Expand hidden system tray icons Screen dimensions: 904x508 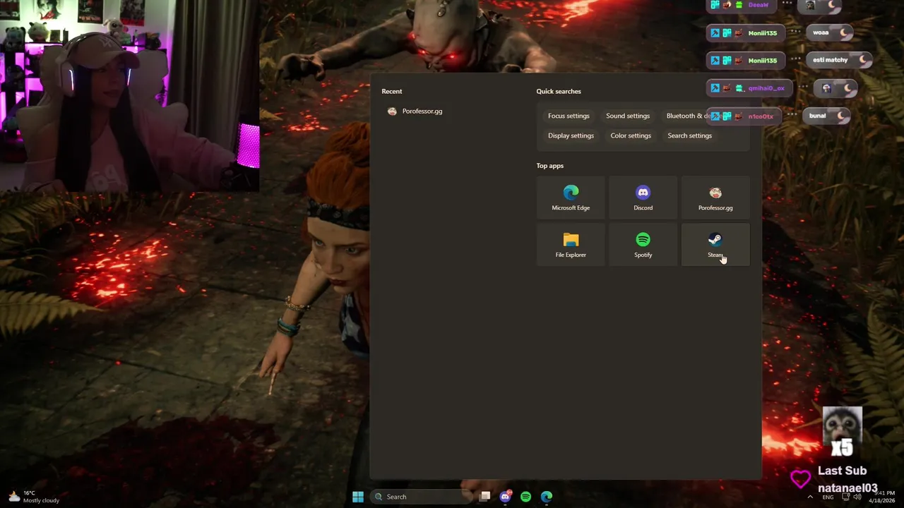(810, 497)
